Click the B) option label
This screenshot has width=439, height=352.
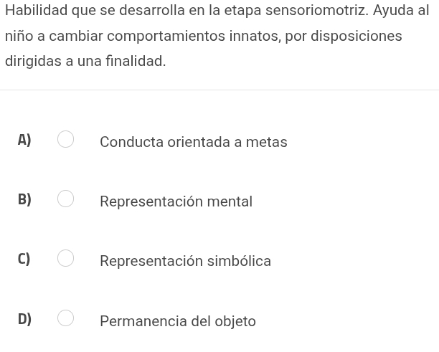point(24,199)
